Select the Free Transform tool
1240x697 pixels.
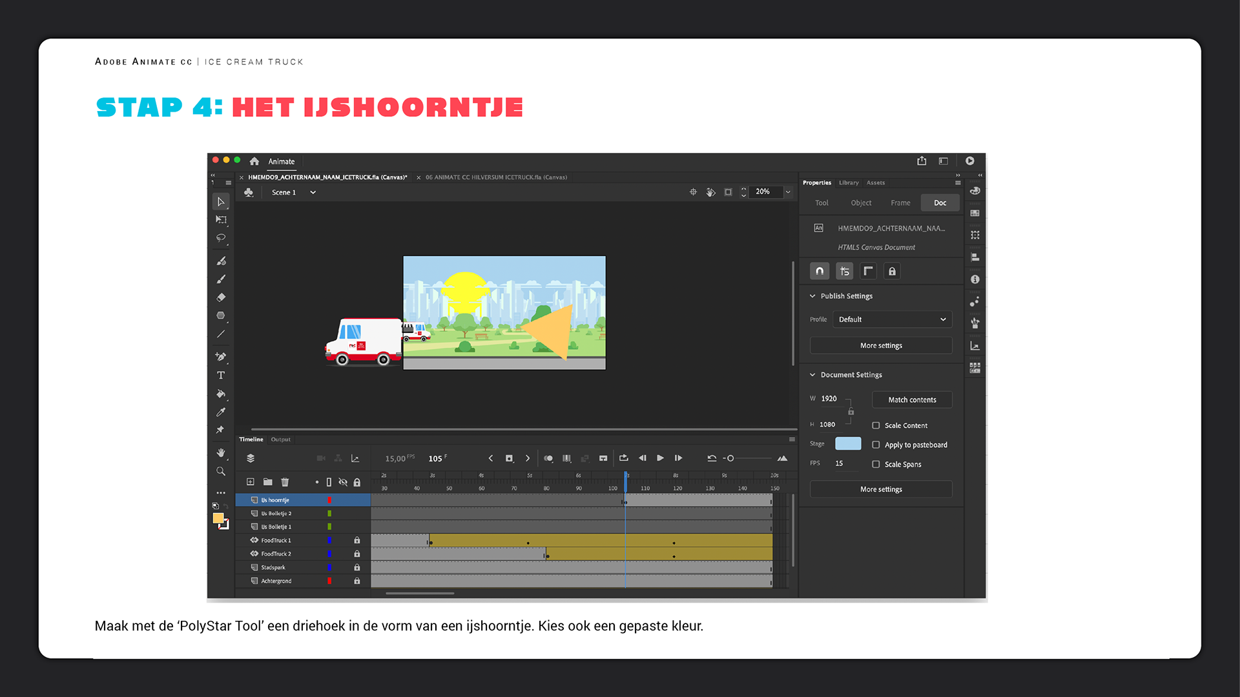[x=221, y=219]
